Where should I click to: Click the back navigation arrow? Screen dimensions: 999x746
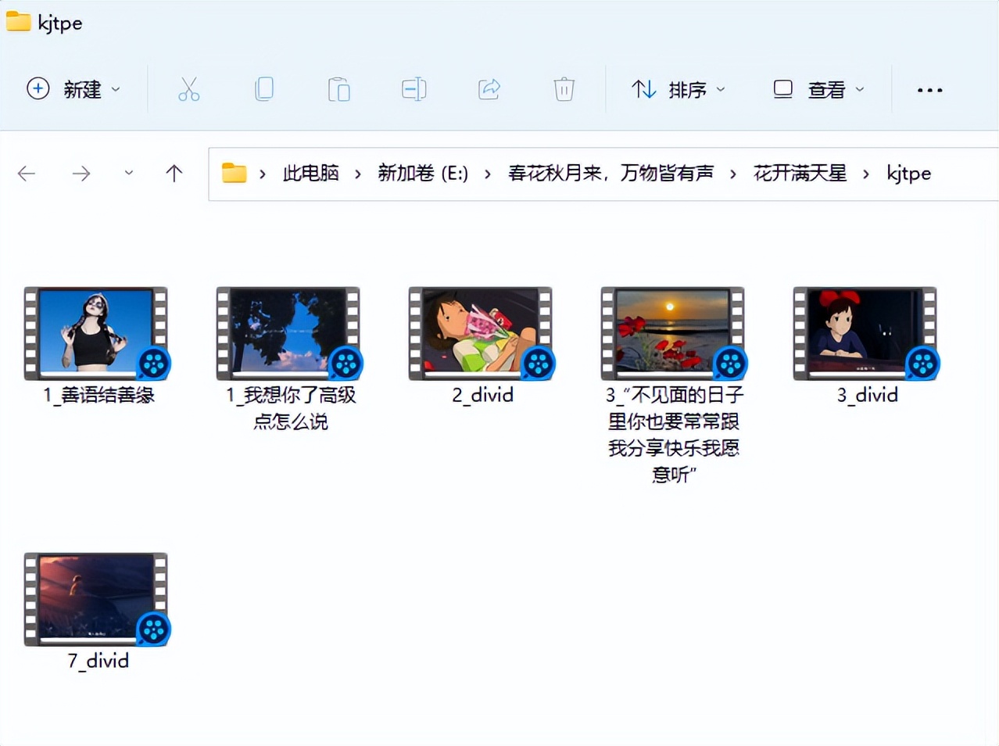pos(27,173)
